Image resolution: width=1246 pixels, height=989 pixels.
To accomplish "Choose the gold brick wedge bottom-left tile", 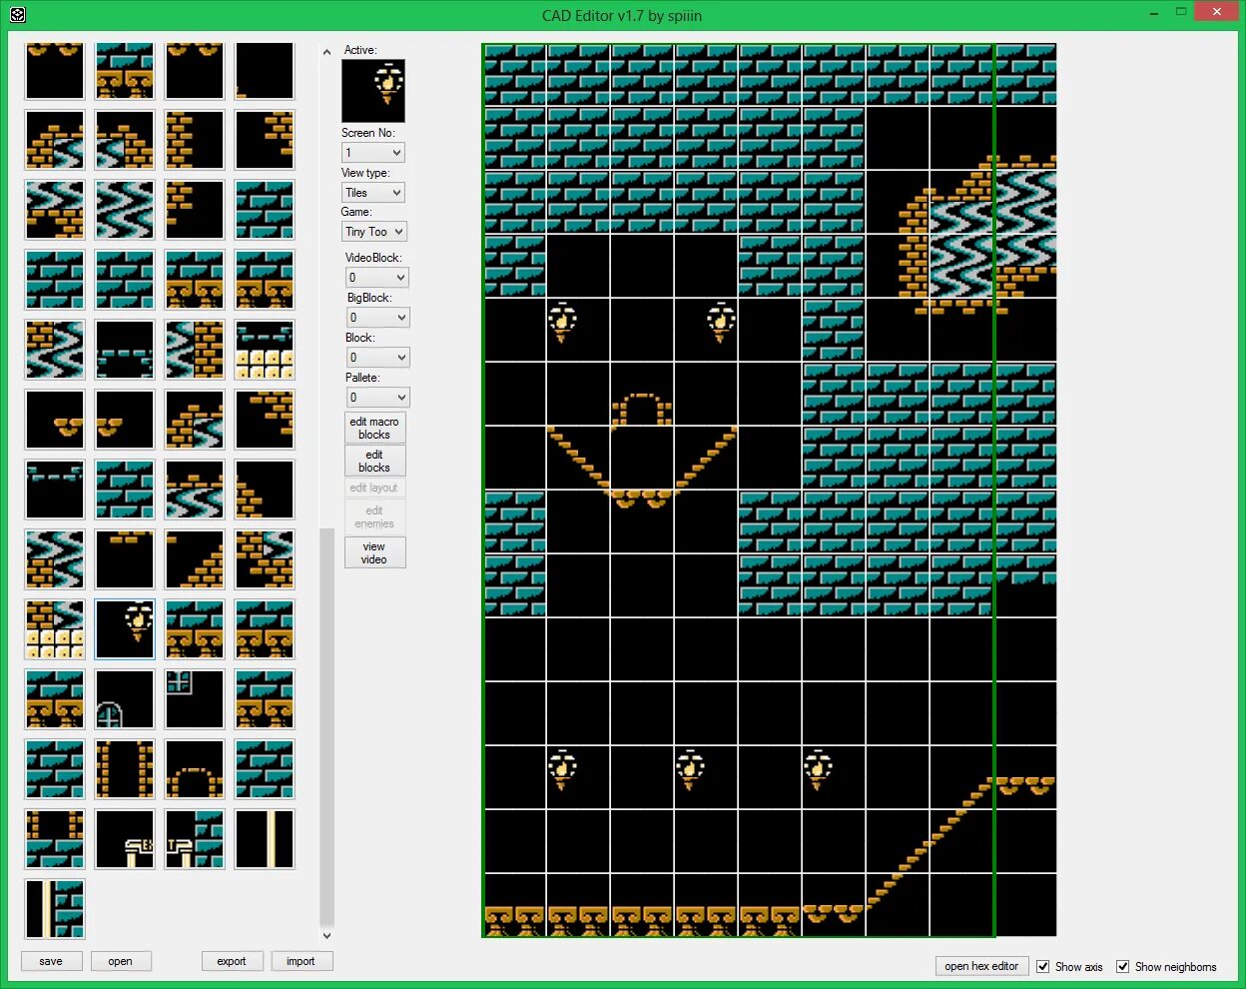I will 265,490.
